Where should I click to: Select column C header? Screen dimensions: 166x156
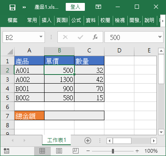tap(89, 51)
